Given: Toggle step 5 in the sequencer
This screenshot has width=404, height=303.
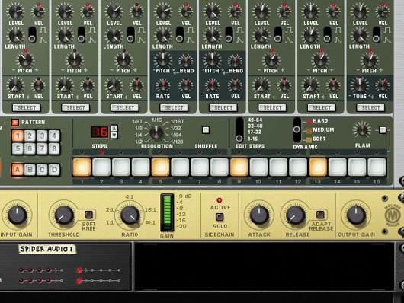Looking at the screenshot, I should click(161, 167).
